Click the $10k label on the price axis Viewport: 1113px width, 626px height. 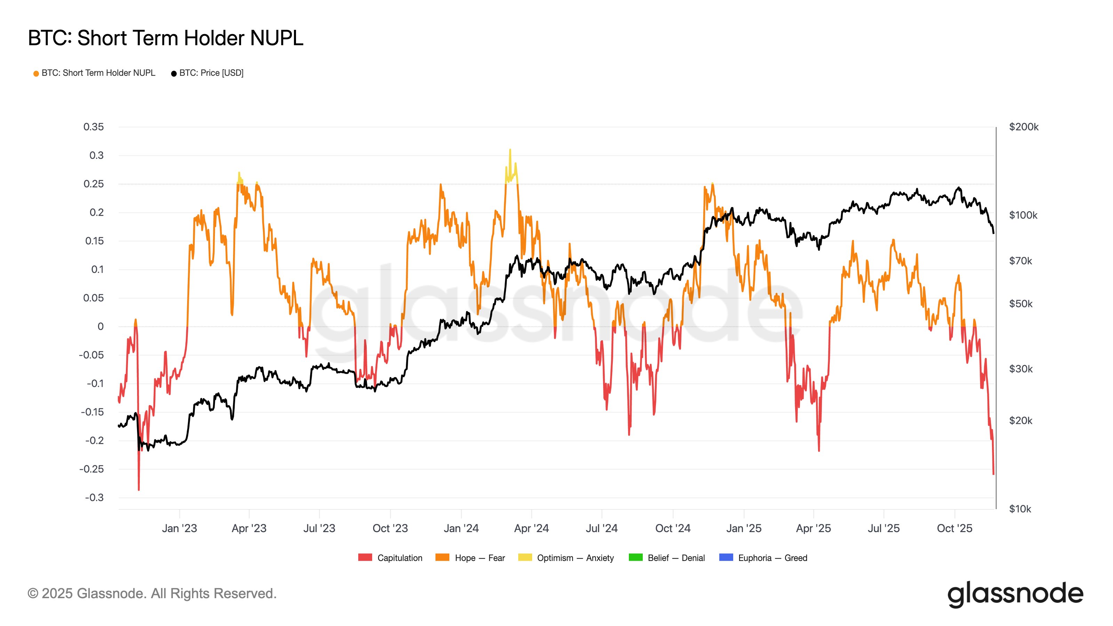point(1020,509)
